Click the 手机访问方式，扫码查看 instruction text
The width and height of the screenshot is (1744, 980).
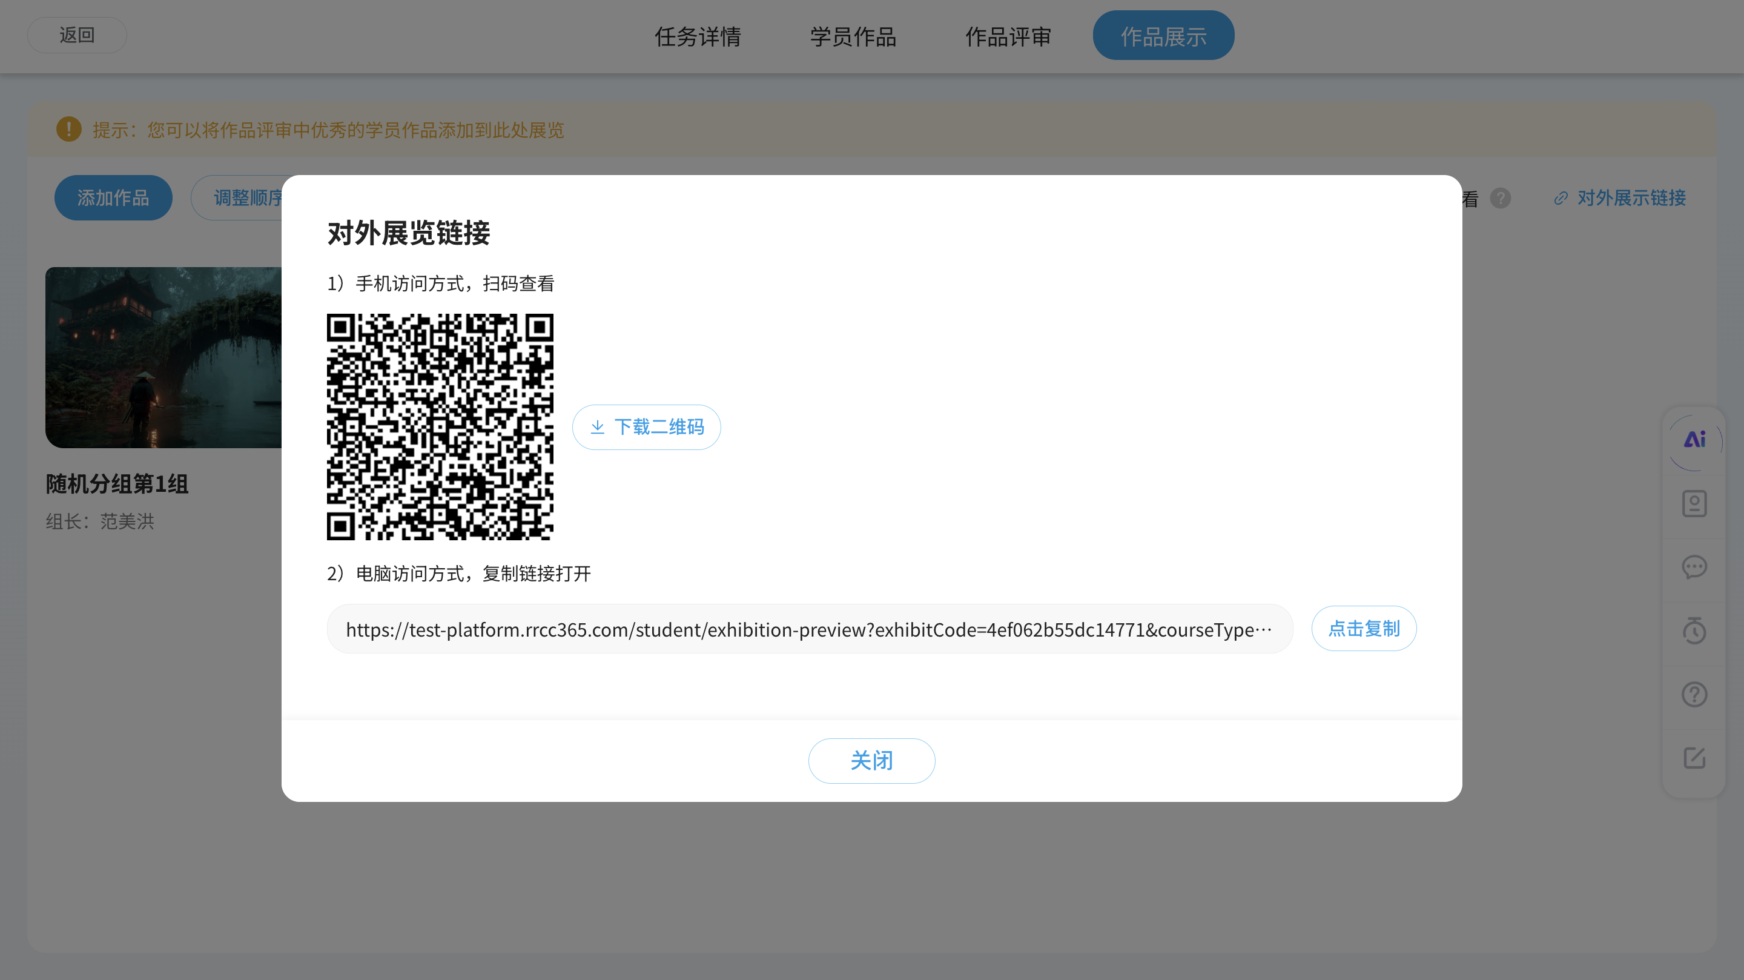point(441,284)
